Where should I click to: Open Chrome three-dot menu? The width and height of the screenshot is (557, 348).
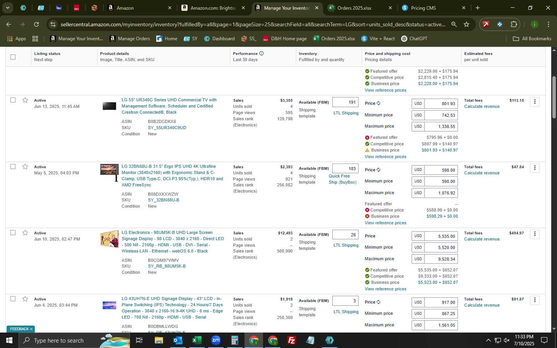coord(548,24)
